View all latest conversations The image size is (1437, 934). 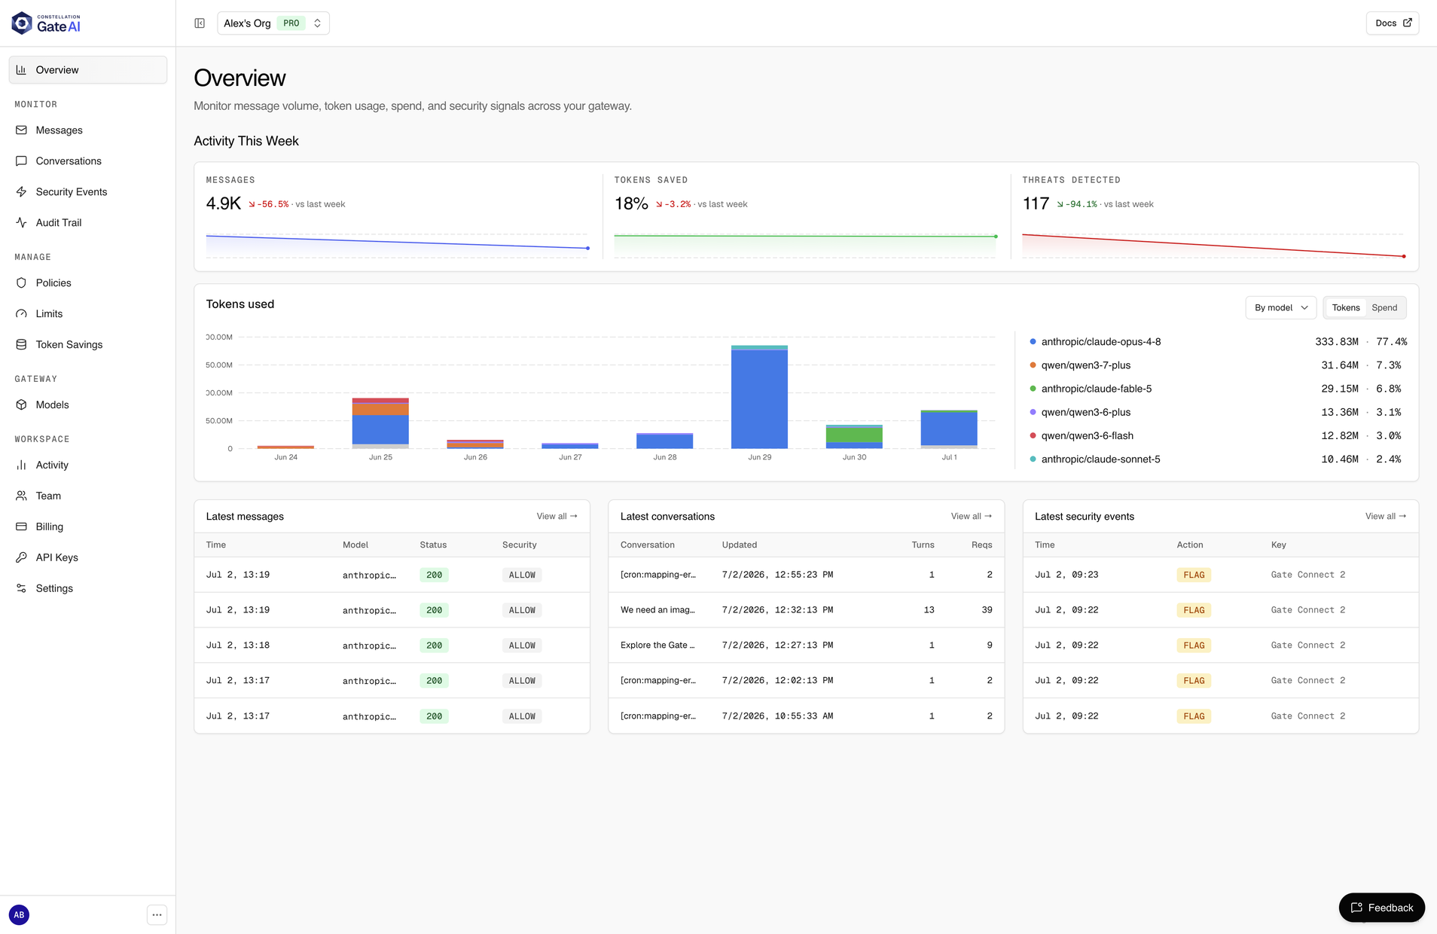pos(971,517)
